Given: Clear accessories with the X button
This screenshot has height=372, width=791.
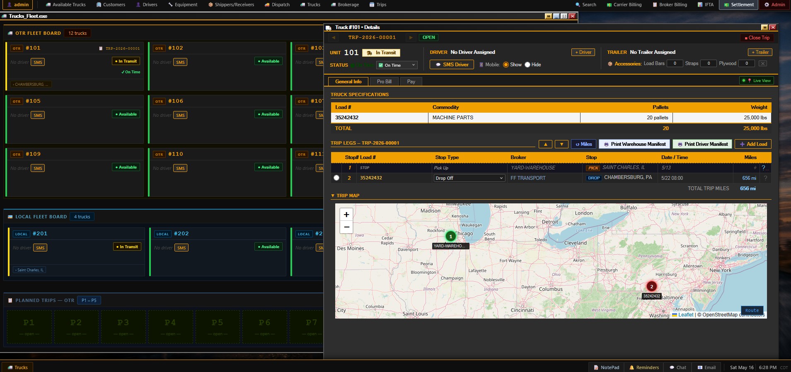Looking at the screenshot, I should 763,63.
